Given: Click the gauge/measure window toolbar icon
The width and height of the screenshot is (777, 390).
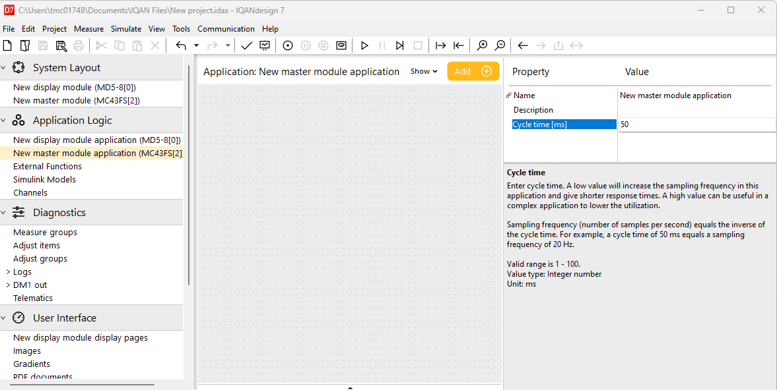Looking at the screenshot, I should pyautogui.click(x=341, y=45).
